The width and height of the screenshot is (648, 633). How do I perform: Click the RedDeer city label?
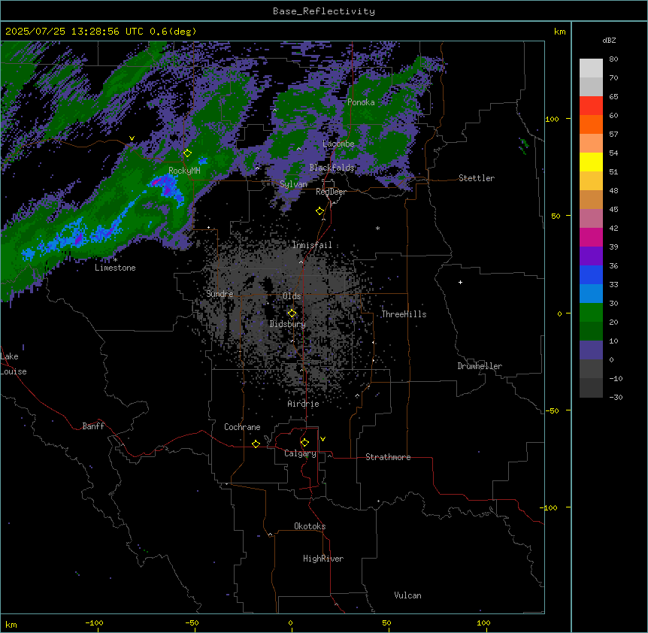(x=331, y=192)
